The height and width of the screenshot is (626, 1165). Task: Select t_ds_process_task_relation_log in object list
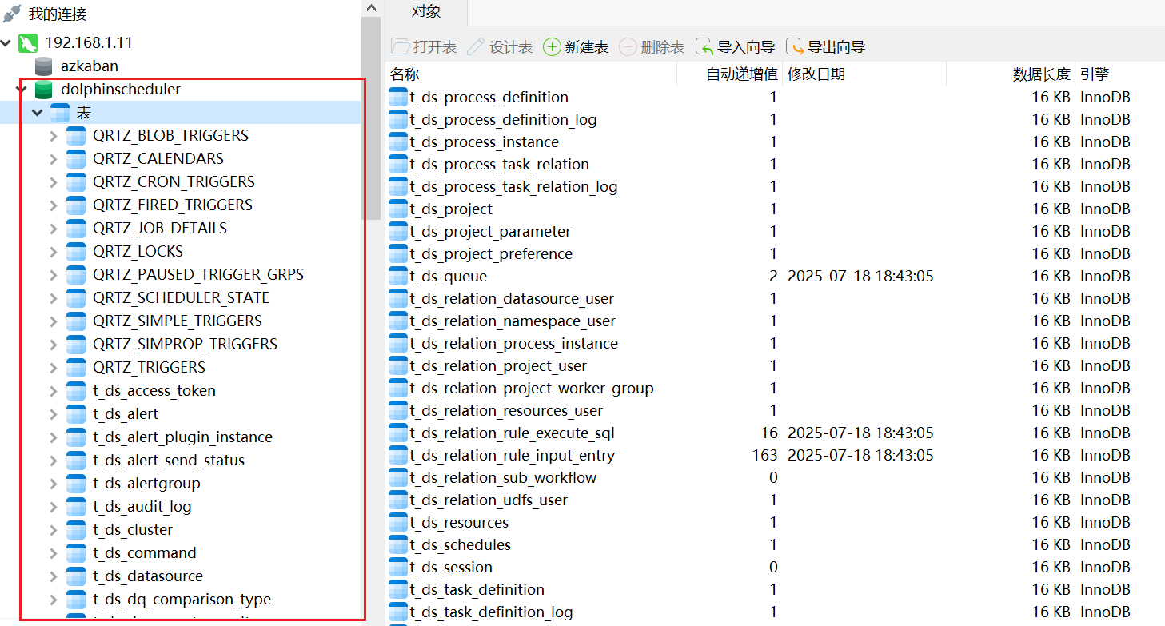pos(513,187)
